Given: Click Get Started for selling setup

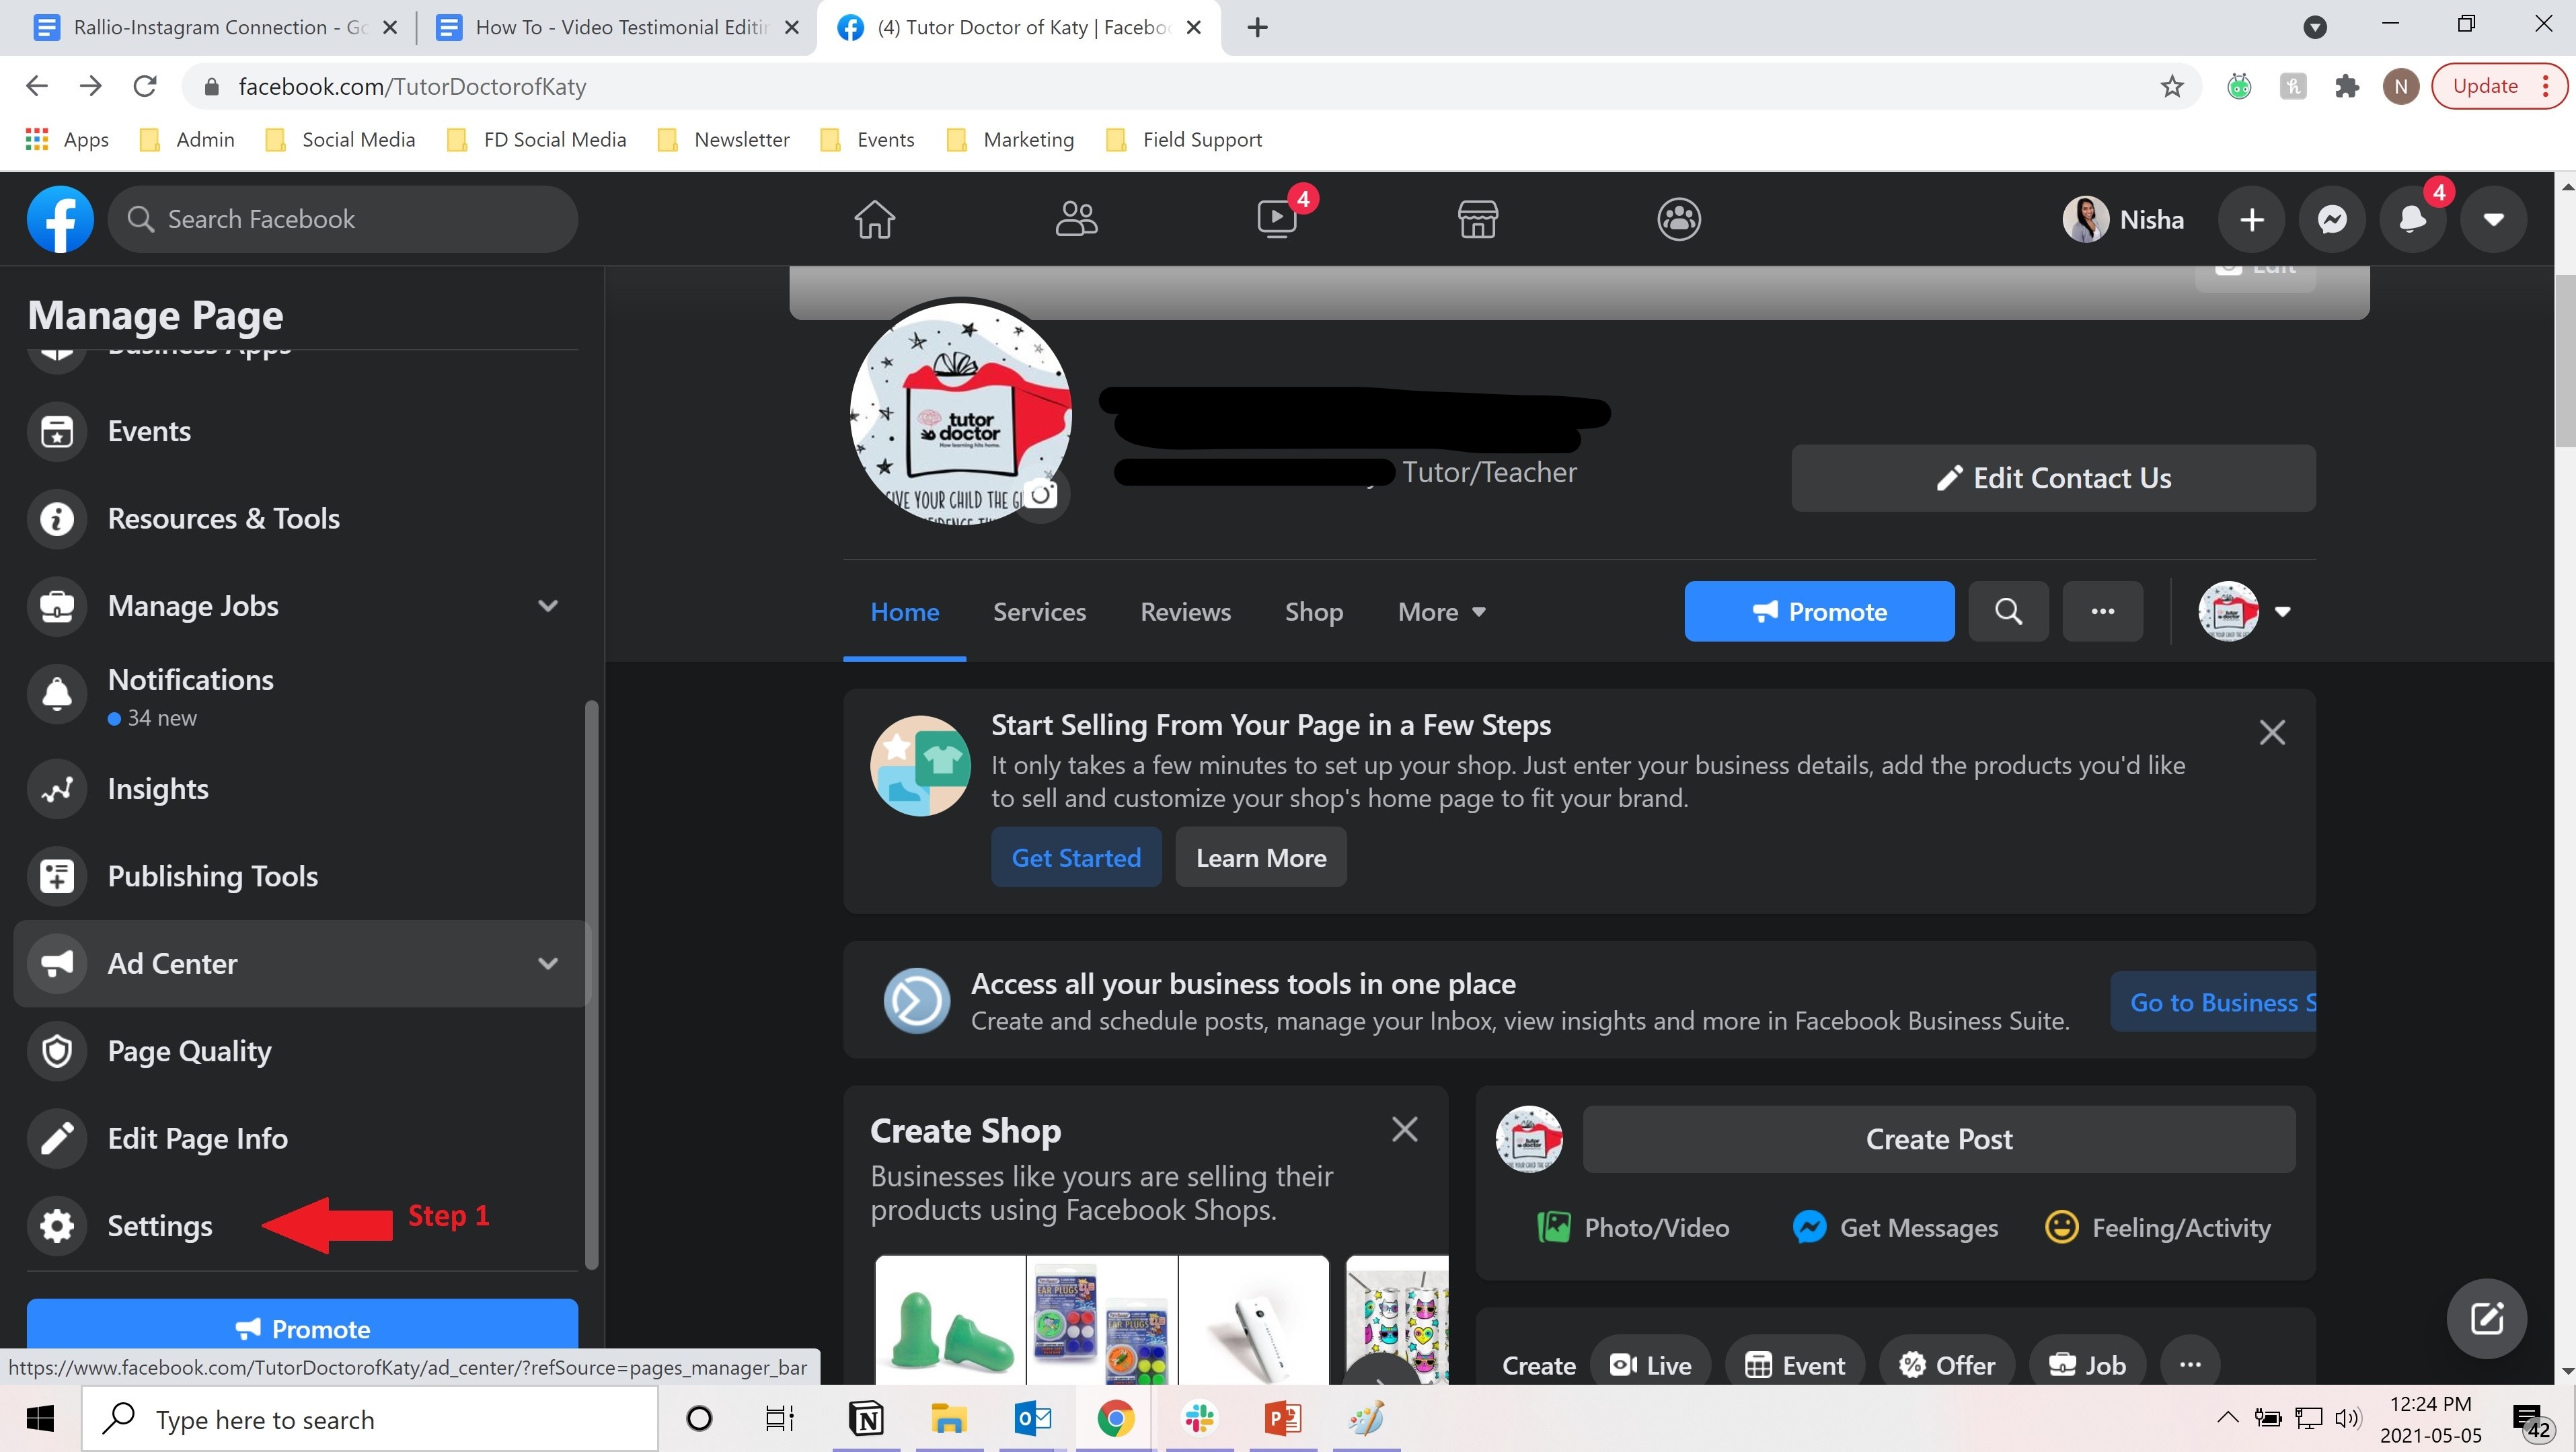Looking at the screenshot, I should tap(1075, 857).
